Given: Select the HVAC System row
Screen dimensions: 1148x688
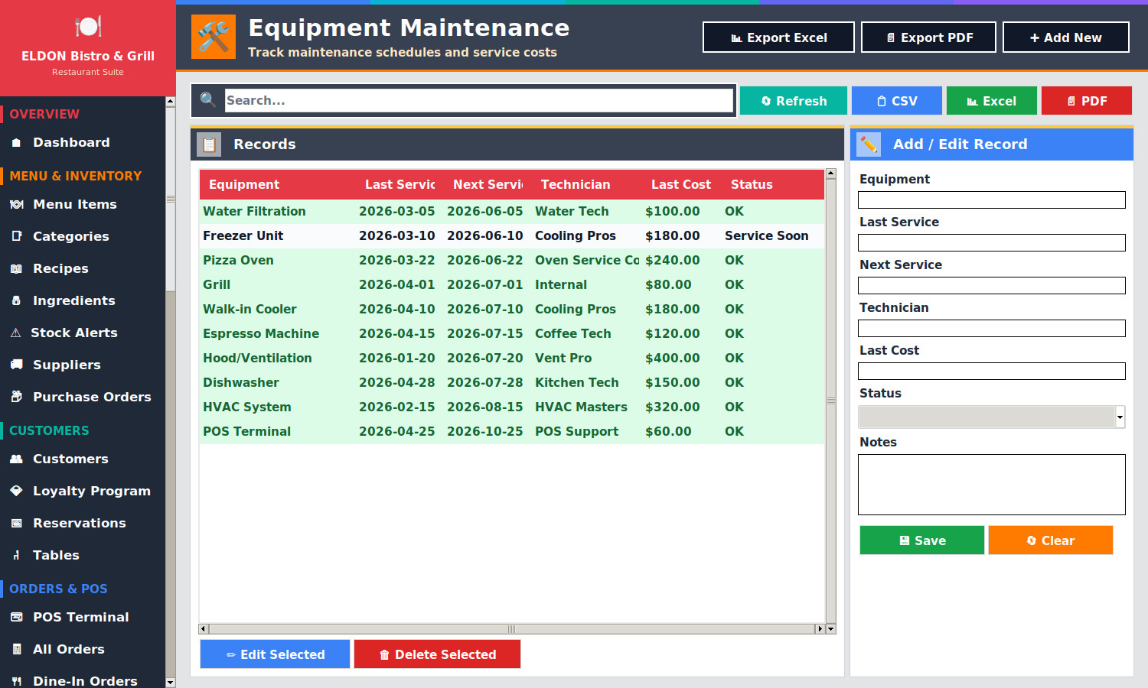Looking at the screenshot, I should point(512,407).
